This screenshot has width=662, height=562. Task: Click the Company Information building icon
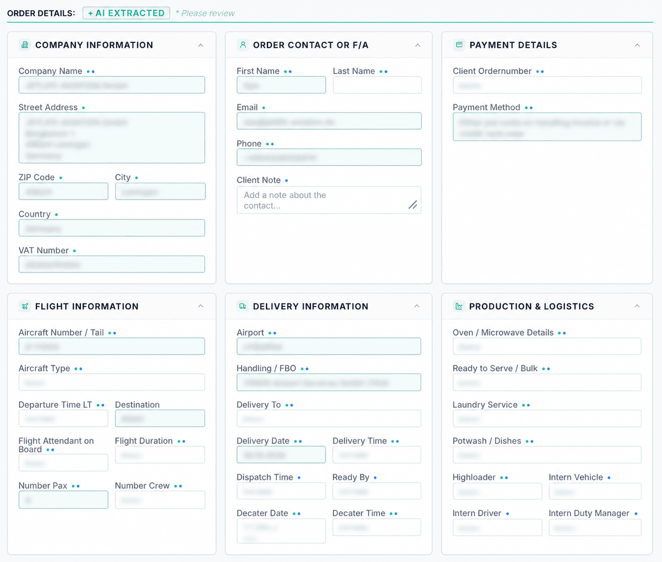tap(25, 45)
